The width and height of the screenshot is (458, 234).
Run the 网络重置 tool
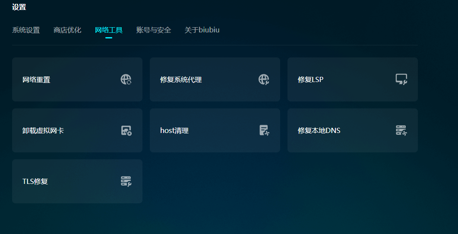pos(77,79)
